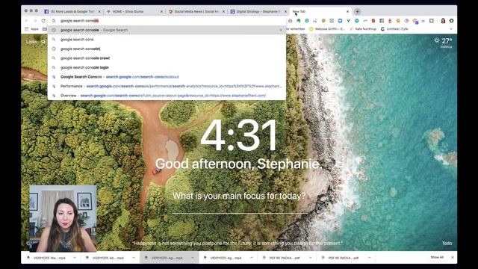Reload the current page
This screenshot has width=478, height=269.
[43, 21]
